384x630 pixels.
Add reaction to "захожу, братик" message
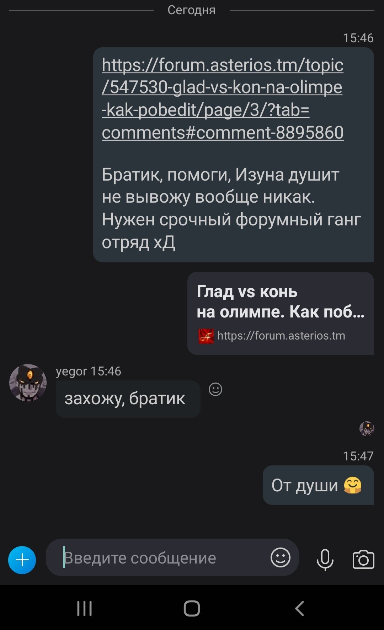(215, 389)
